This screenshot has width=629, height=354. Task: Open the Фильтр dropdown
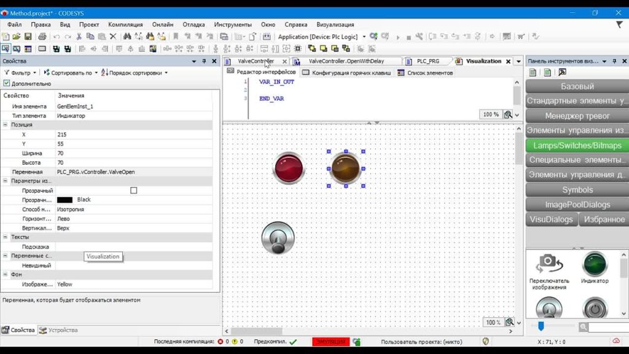[x=20, y=73]
